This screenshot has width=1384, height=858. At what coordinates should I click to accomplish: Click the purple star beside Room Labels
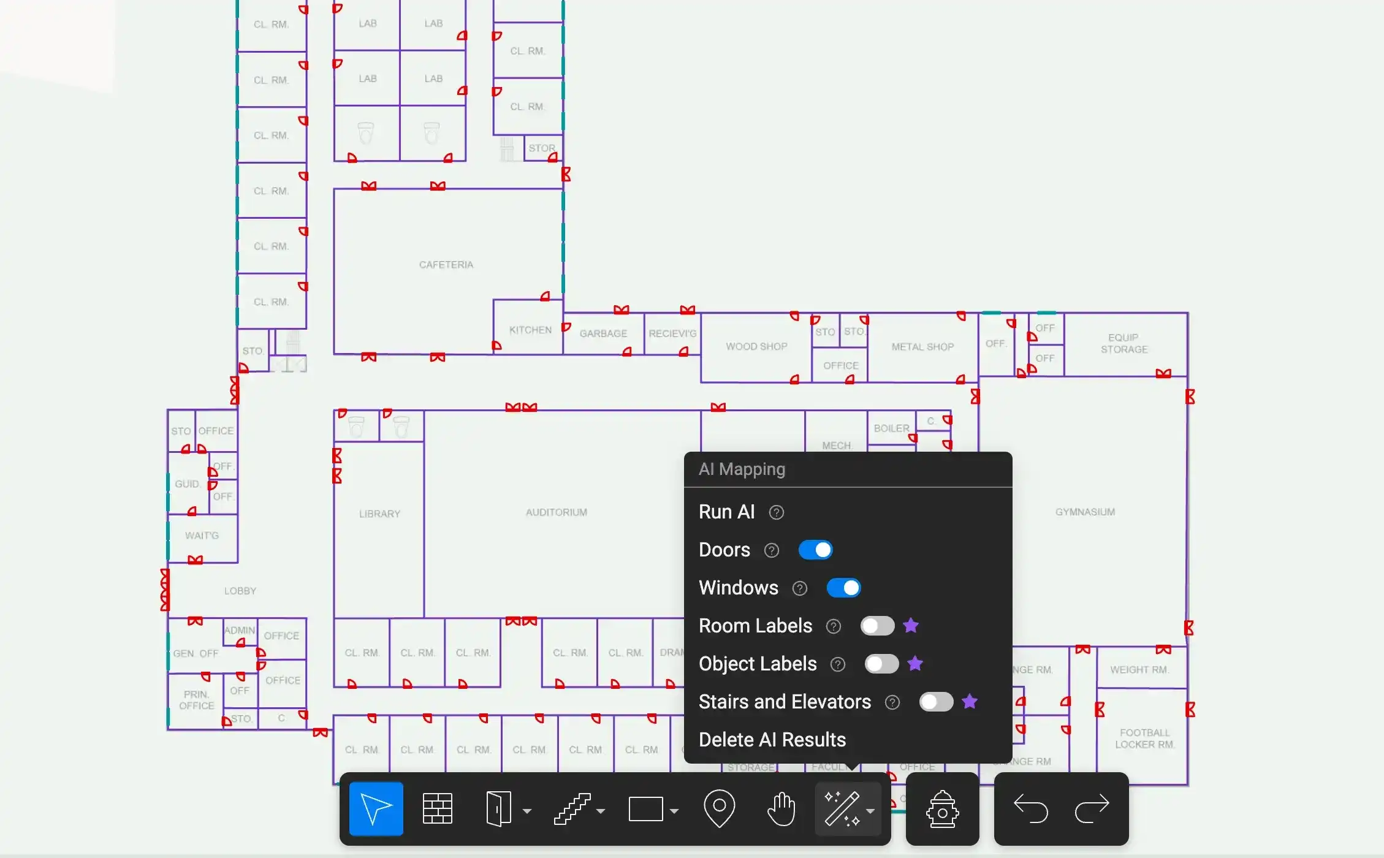coord(911,625)
